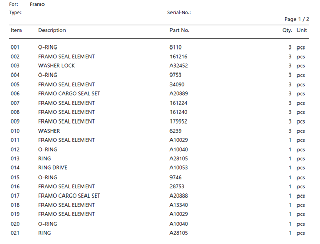Screen dimensions: 320x244
Task: Click the Type: field label
Action: [15, 12]
